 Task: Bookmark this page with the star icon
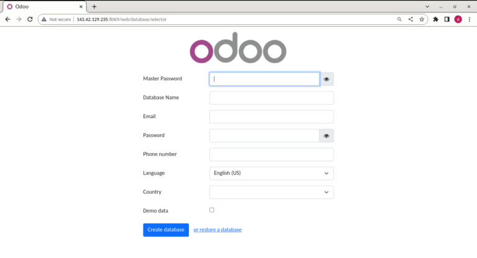pyautogui.click(x=422, y=19)
